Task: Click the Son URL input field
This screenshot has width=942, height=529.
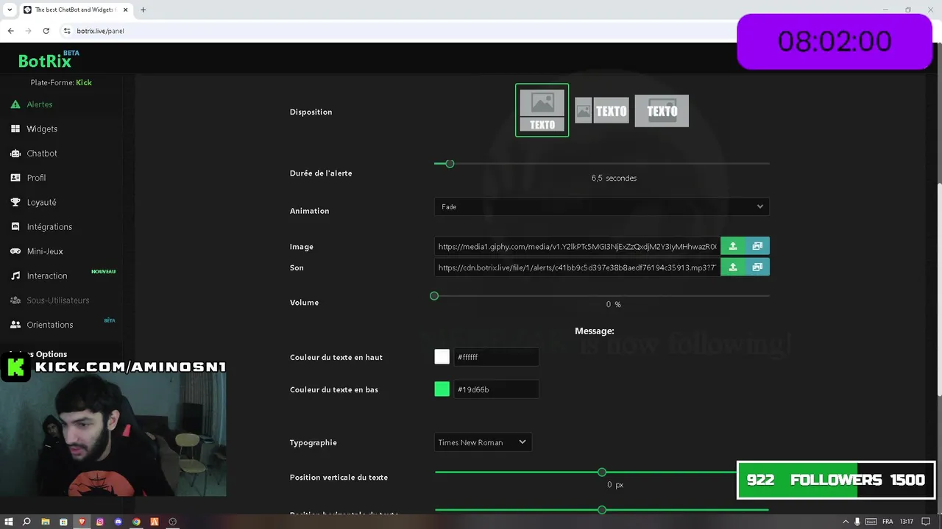Action: tap(577, 267)
